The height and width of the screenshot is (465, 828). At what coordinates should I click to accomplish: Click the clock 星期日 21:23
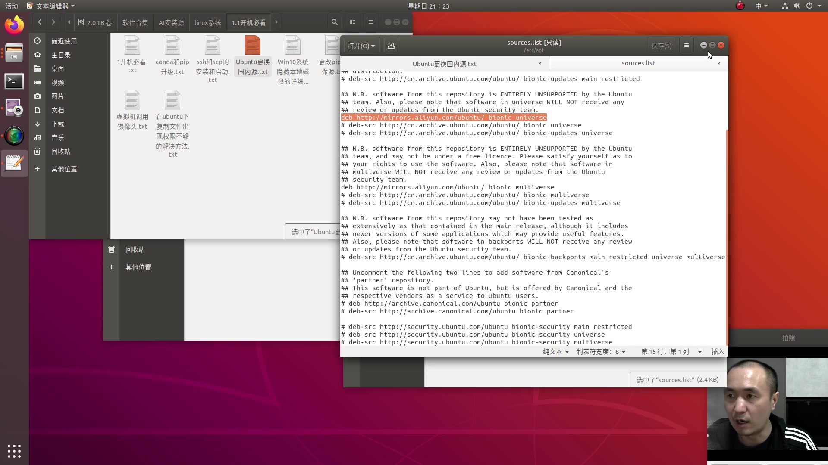pyautogui.click(x=428, y=6)
